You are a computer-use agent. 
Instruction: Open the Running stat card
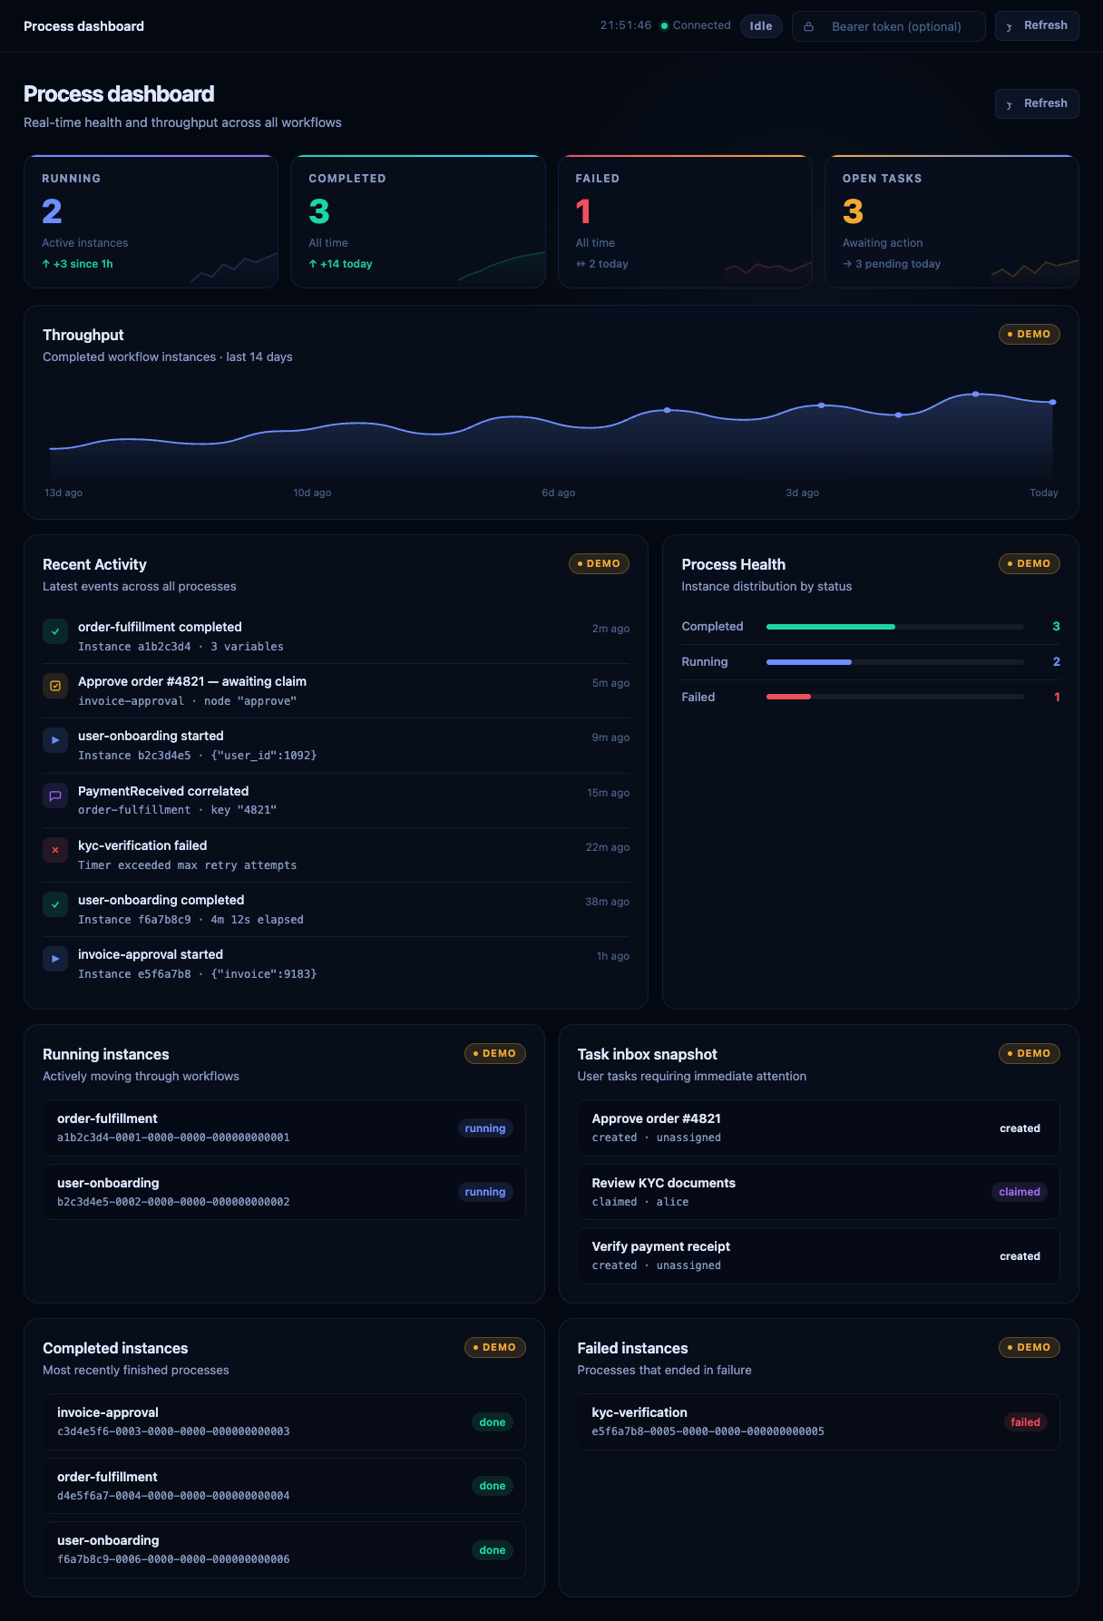[x=151, y=221]
